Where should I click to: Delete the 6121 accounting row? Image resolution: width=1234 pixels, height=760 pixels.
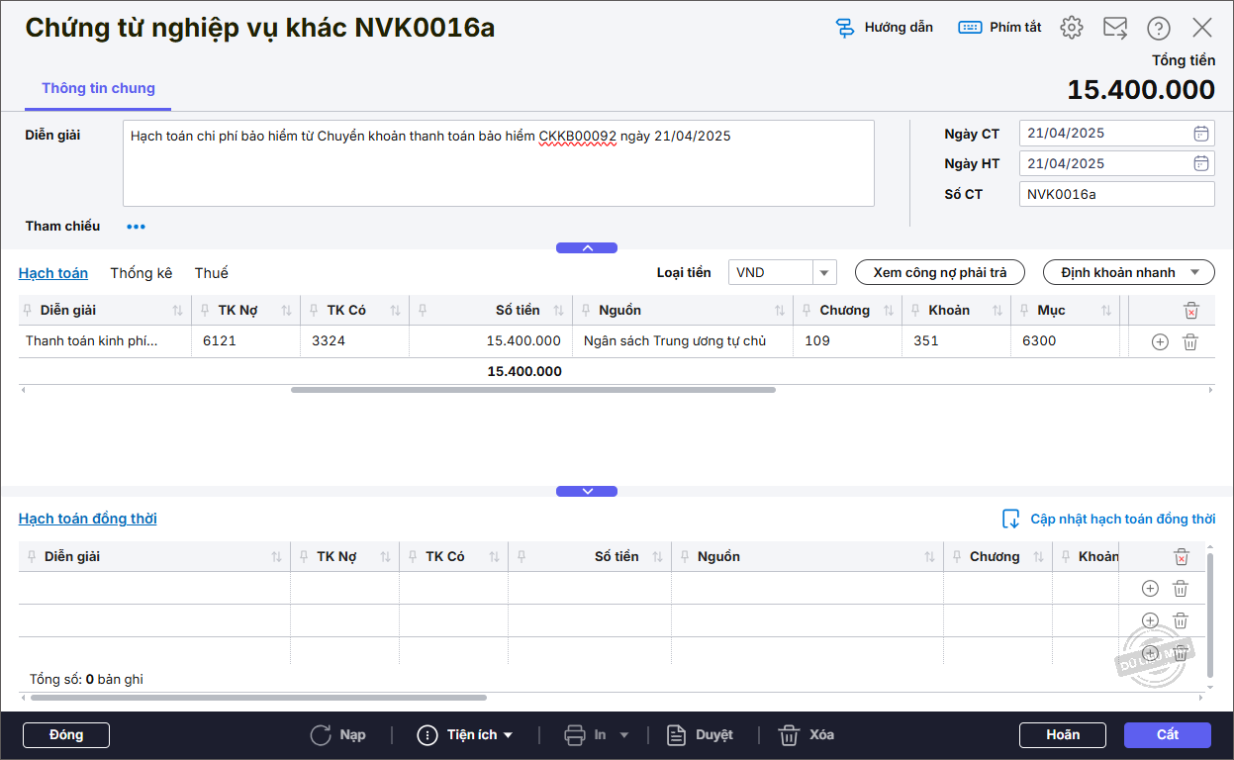1190,341
